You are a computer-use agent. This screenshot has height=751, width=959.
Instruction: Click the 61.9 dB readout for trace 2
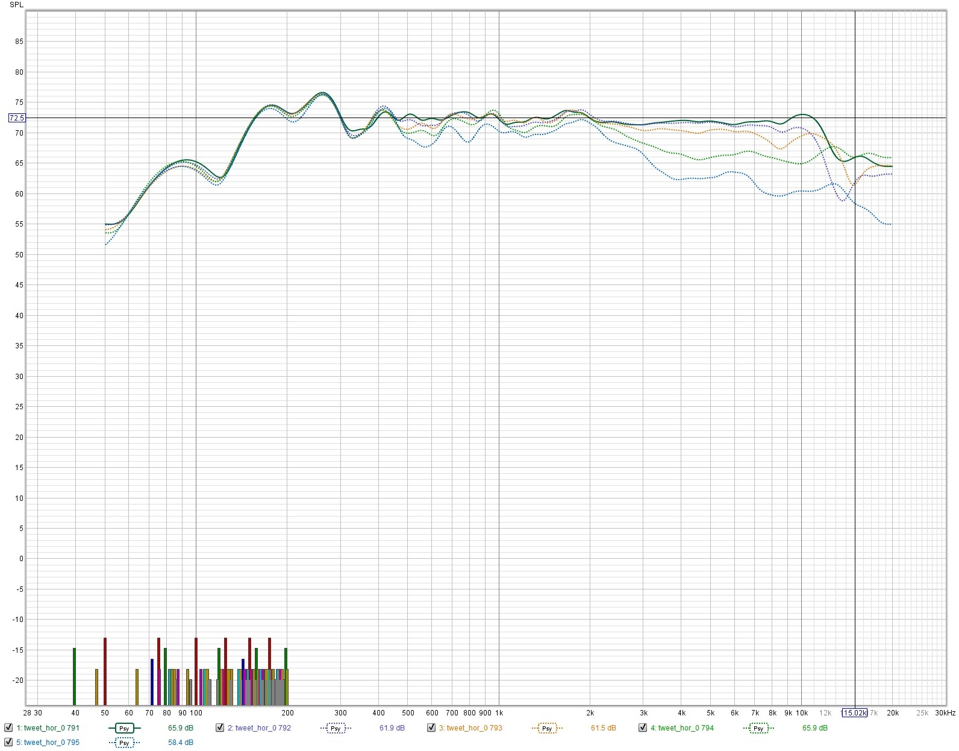point(392,728)
